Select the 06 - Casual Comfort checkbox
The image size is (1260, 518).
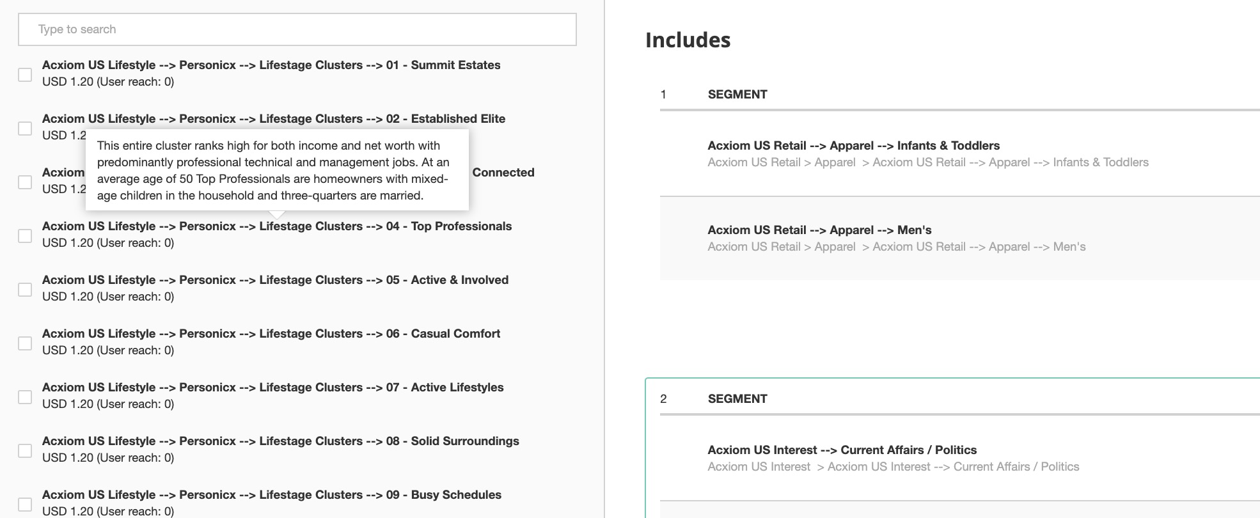click(x=25, y=343)
